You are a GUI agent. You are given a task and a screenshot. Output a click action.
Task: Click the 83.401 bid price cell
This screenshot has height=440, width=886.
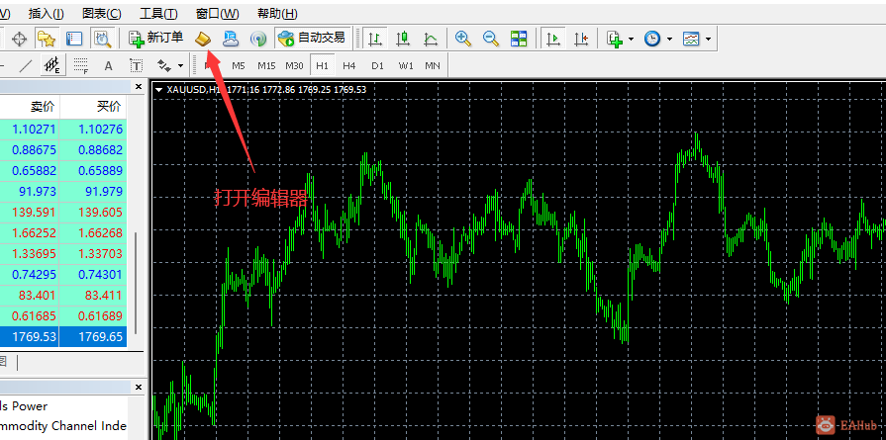pyautogui.click(x=30, y=295)
